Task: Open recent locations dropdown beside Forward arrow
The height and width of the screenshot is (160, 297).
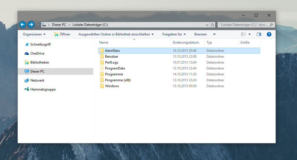Action: pyautogui.click(x=38, y=24)
